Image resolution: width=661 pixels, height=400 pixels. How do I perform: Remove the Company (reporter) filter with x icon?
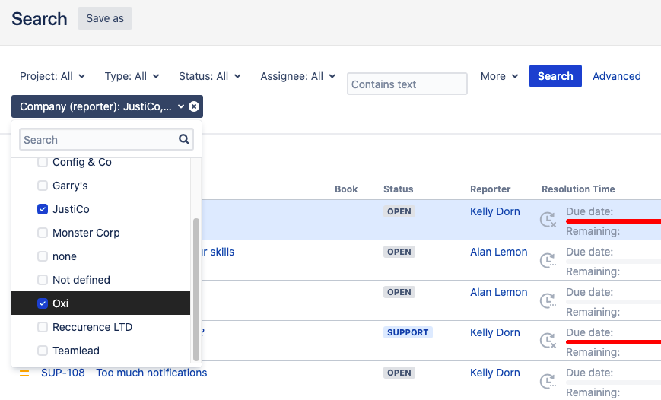point(194,107)
